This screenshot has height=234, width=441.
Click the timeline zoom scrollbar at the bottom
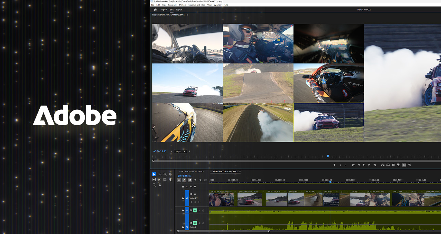point(224,232)
